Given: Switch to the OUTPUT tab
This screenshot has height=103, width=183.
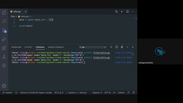Looking at the screenshot, I should point(28,47).
